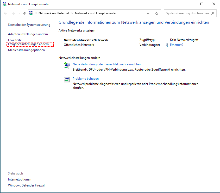Image resolution: width=220 pixels, height=193 pixels.
Task: Open Adaptereinstellungen ändern
Action: (x=28, y=34)
